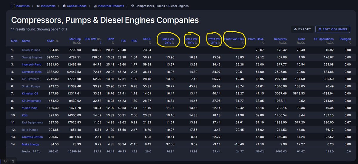358x164 pixels.
Task: Open Ingersoll-Rand company page
Action: tap(32, 65)
